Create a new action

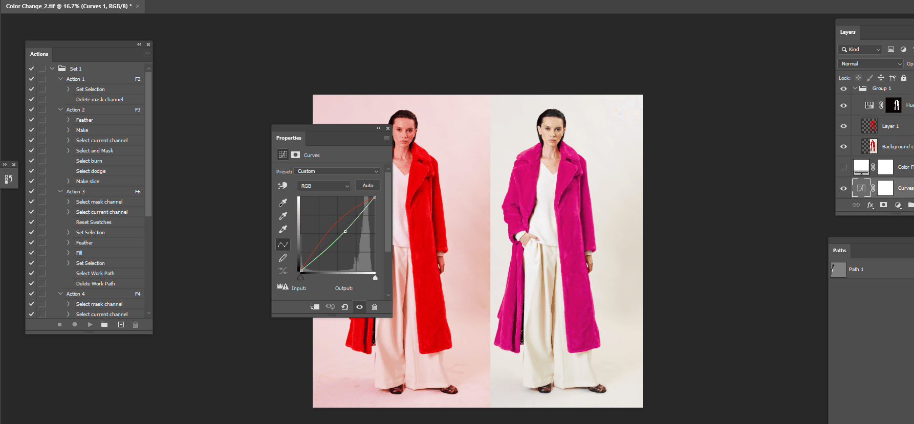click(121, 325)
